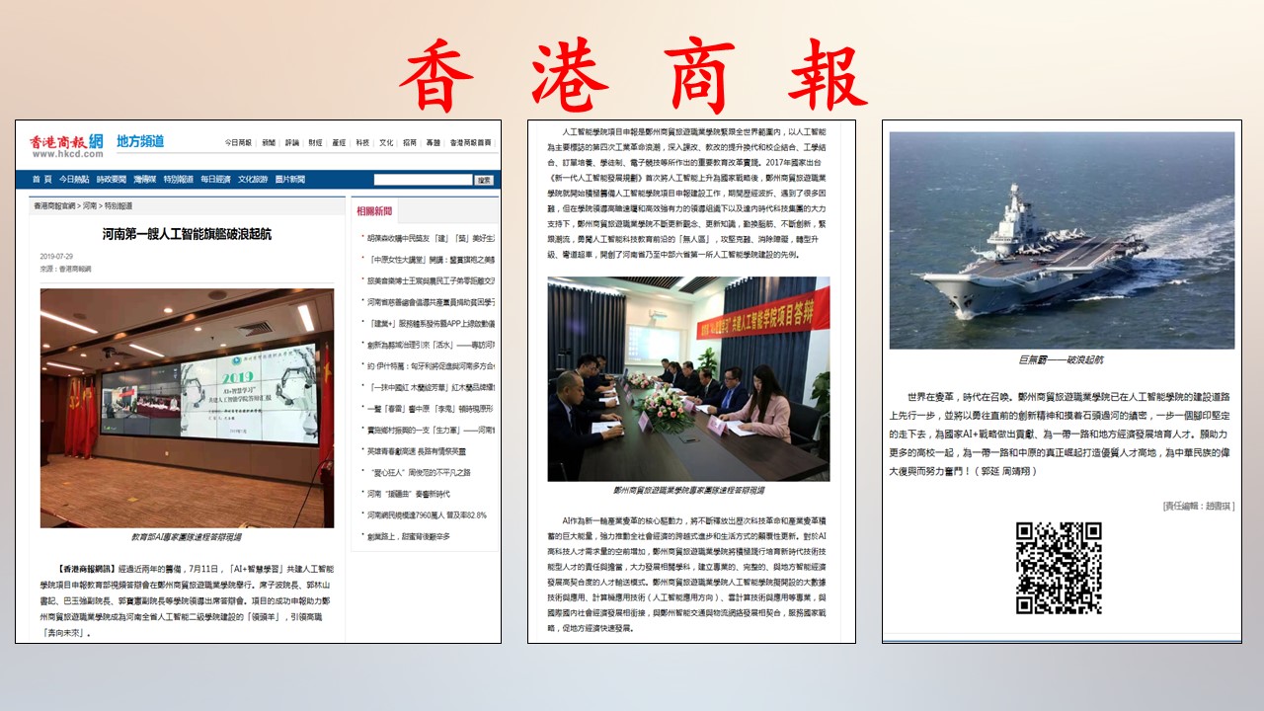The height and width of the screenshot is (711, 1264).
Task: Select 專題 in the top navigation
Action: click(434, 143)
